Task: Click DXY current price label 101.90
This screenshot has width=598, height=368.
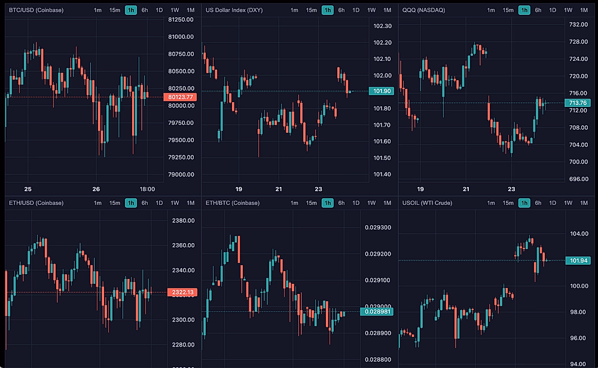Action: click(382, 91)
